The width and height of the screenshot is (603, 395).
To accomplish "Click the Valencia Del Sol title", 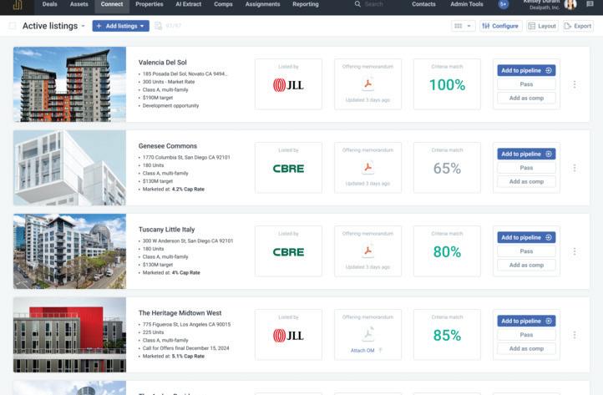I will (x=162, y=63).
